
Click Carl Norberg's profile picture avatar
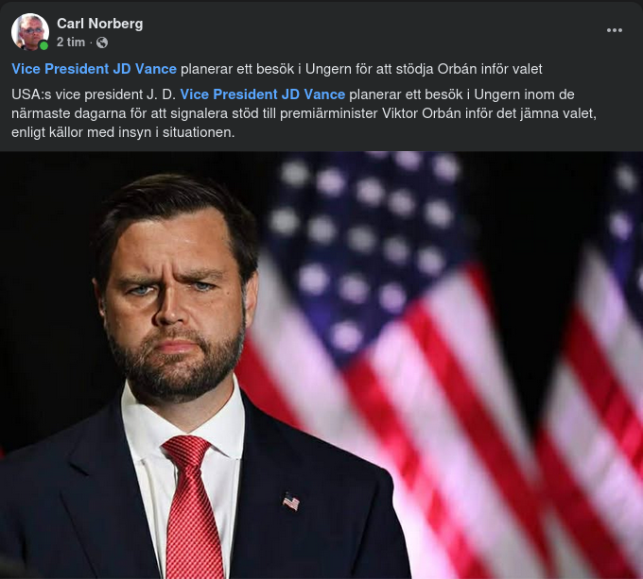pyautogui.click(x=29, y=31)
